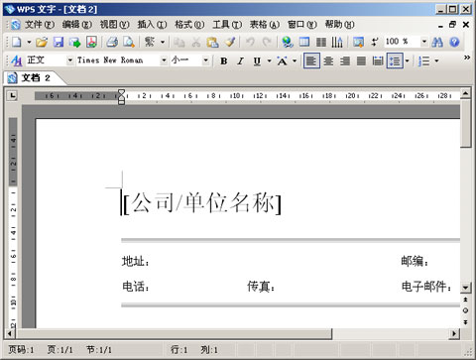Image resolution: width=476 pixels, height=360 pixels.
Task: Open the 工具 menu
Action: pos(227,25)
